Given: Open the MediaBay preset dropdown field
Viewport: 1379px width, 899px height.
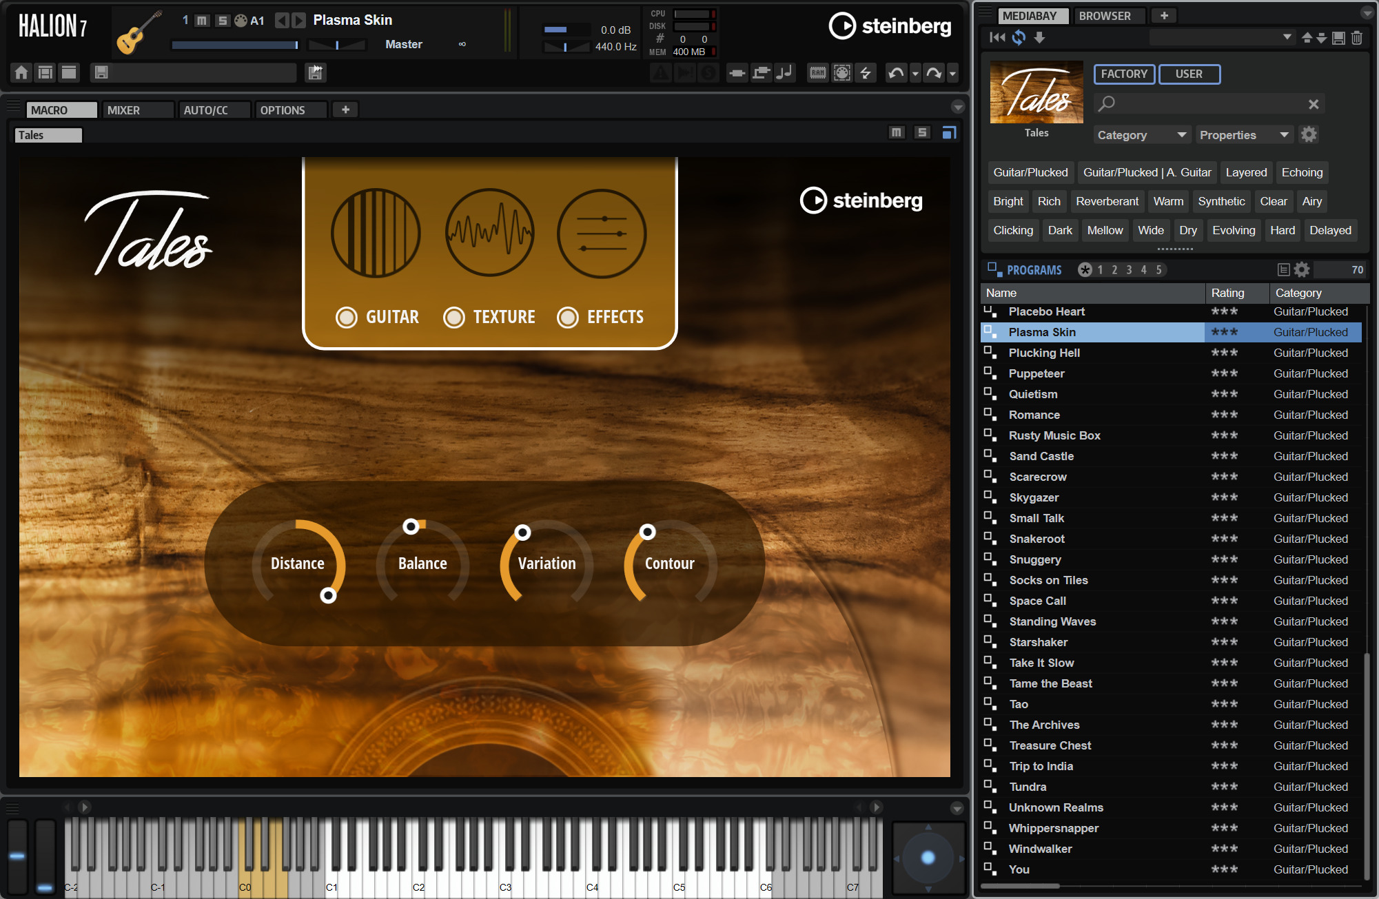Looking at the screenshot, I should [x=1222, y=37].
